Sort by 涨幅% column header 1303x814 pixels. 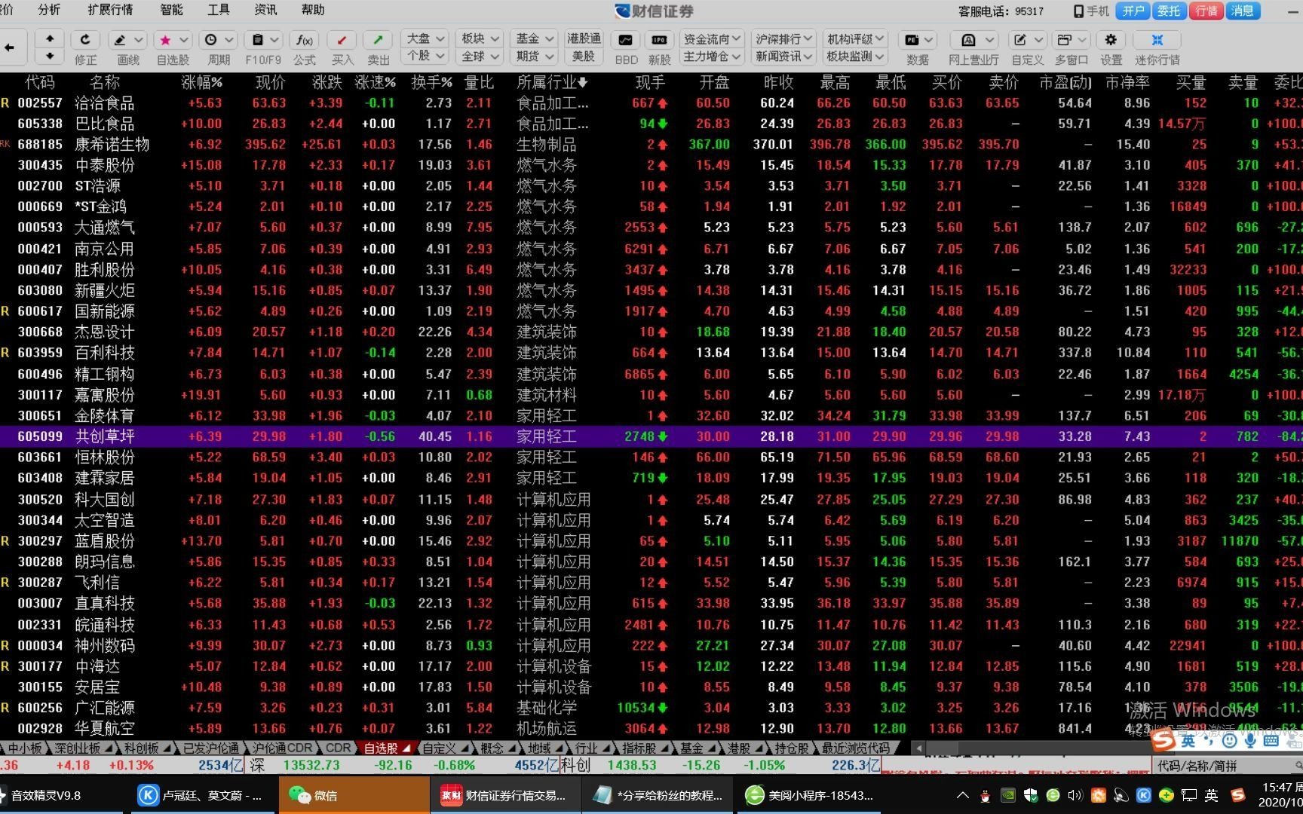201,82
